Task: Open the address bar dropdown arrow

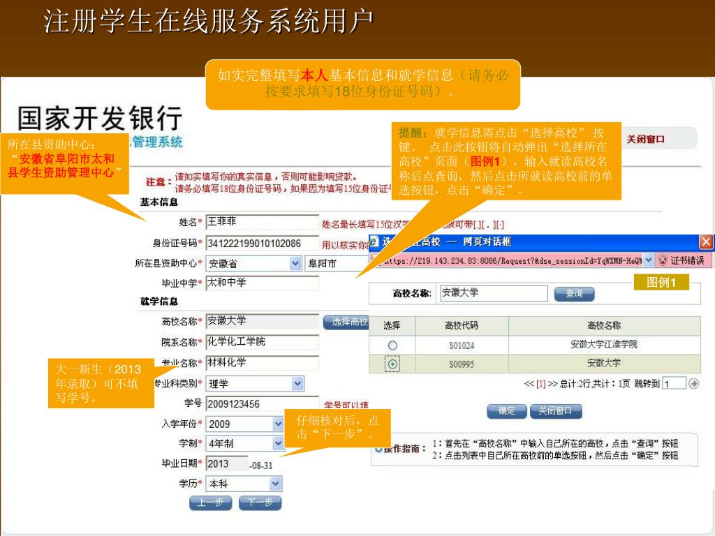Action: point(649,261)
